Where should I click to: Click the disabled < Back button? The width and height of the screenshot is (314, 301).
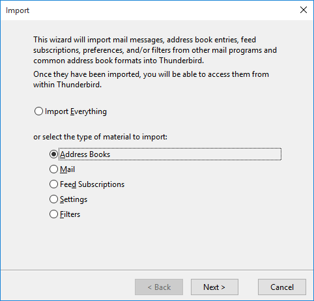(x=159, y=287)
